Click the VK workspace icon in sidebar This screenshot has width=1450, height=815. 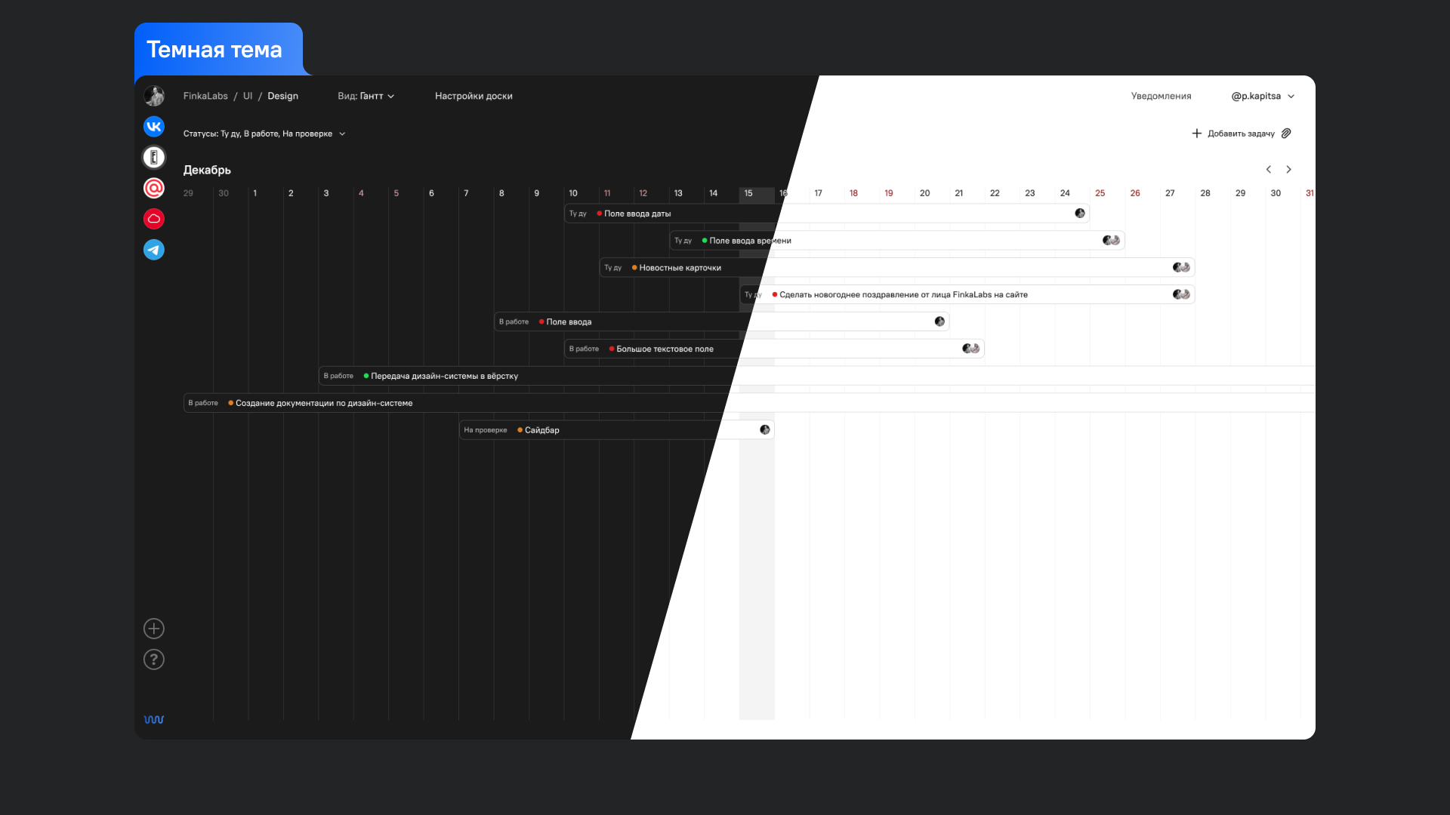pyautogui.click(x=154, y=127)
